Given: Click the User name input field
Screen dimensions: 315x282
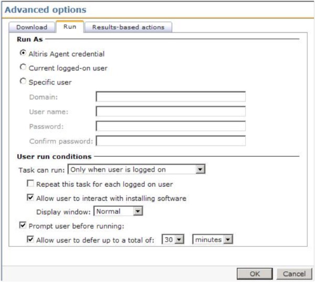Looking at the screenshot, I should point(171,111).
